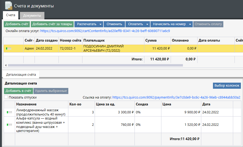
Task: Click the invoices and documents header icon
Action: (x=9, y=6)
